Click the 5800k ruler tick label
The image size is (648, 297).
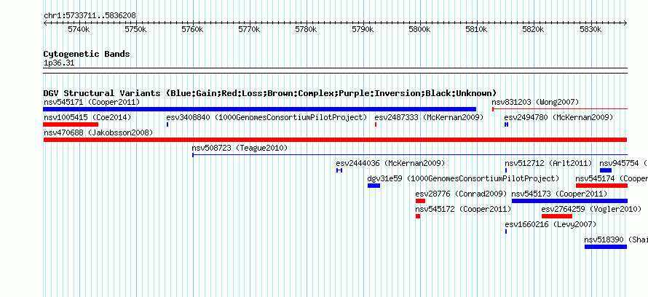(x=420, y=29)
